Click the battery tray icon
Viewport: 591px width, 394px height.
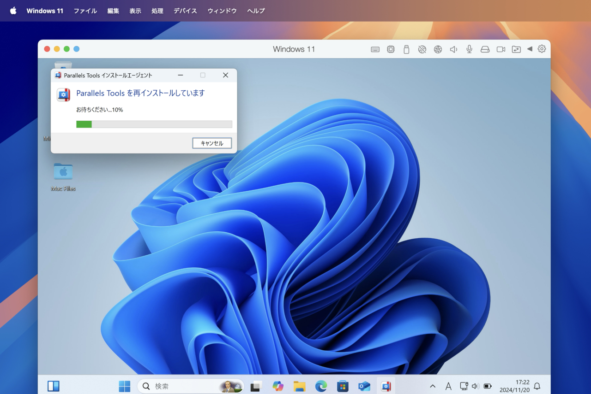click(x=488, y=386)
